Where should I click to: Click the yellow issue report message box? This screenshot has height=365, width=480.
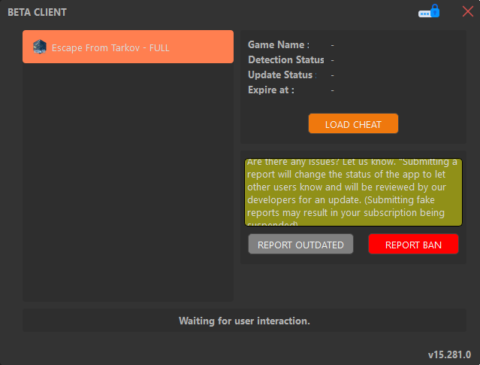pyautogui.click(x=353, y=193)
